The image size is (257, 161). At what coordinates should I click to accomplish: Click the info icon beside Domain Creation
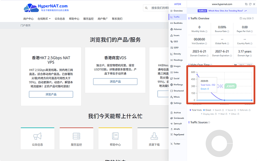click(207, 56)
